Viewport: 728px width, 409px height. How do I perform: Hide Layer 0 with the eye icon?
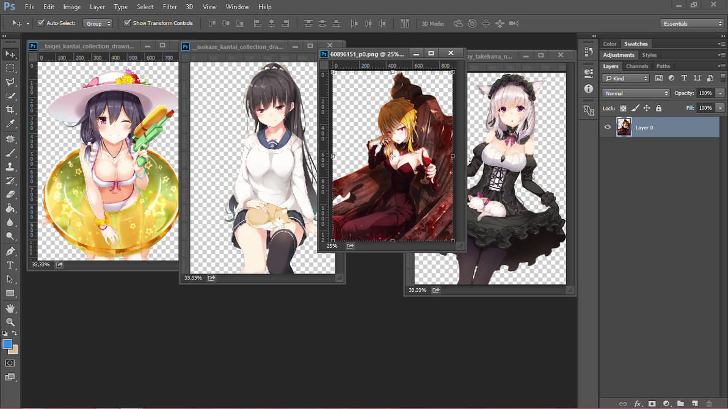point(607,127)
